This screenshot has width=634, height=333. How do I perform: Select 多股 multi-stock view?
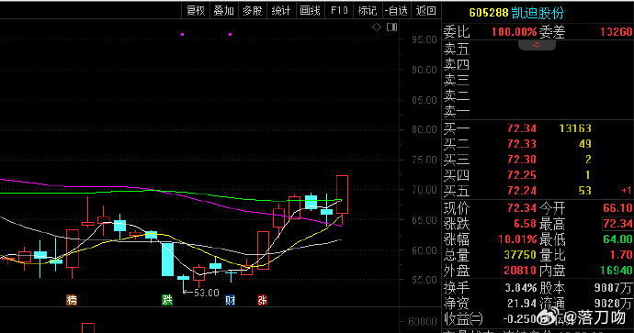253,10
